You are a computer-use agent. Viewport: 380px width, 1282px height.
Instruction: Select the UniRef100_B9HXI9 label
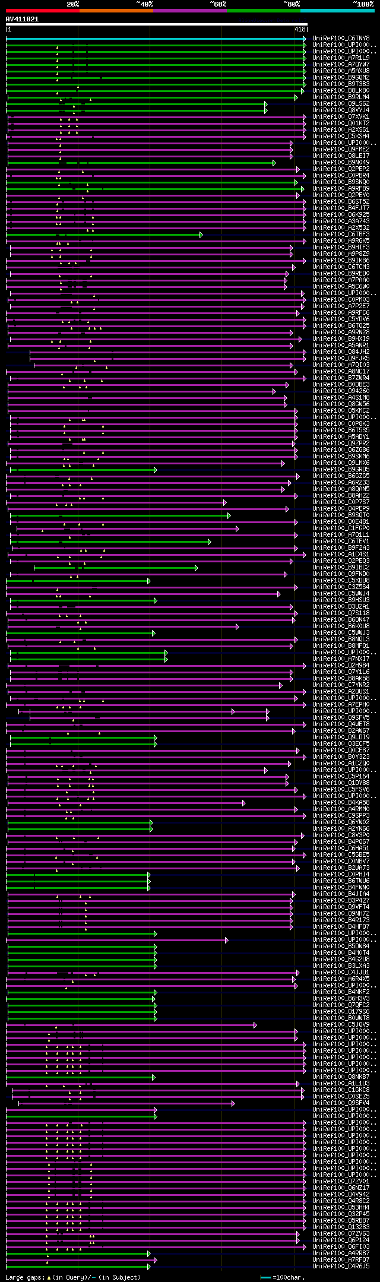[341, 339]
